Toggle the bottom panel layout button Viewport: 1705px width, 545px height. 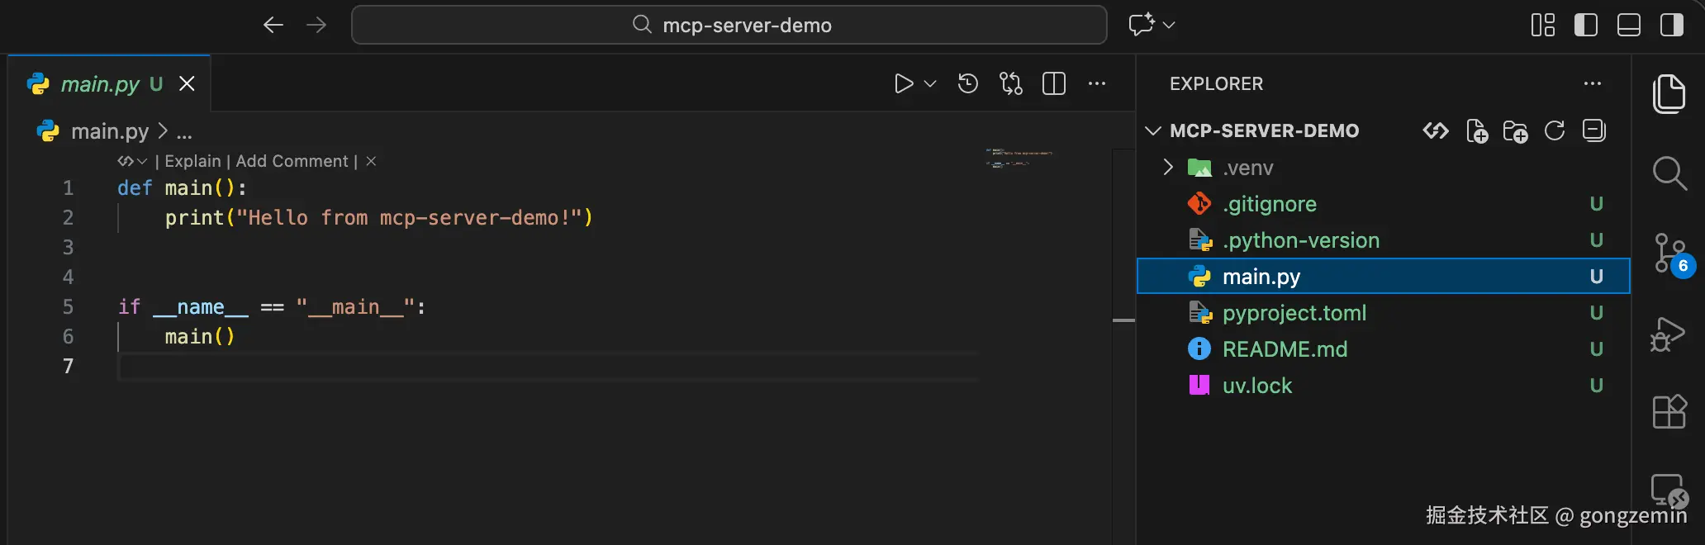point(1628,26)
